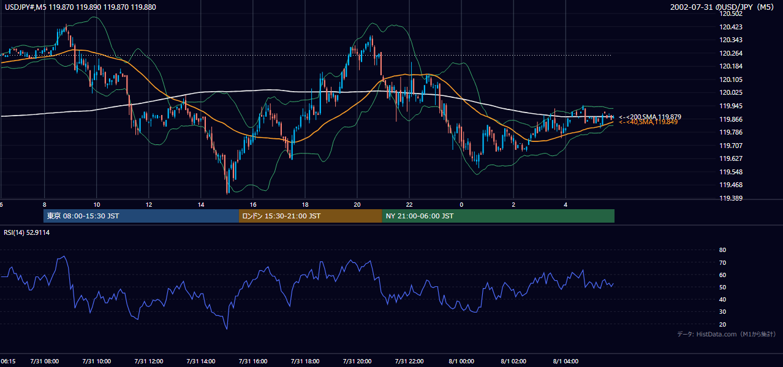Click price axis label 119.707
This screenshot has height=367, width=783.
(x=731, y=146)
